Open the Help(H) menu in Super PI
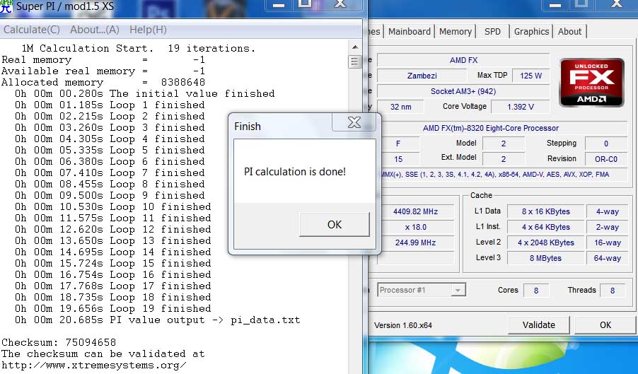638x374 pixels. pos(148,30)
